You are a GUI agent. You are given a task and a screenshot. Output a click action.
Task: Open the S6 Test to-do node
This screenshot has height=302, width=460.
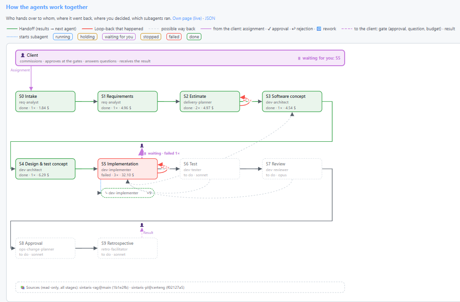pos(210,169)
